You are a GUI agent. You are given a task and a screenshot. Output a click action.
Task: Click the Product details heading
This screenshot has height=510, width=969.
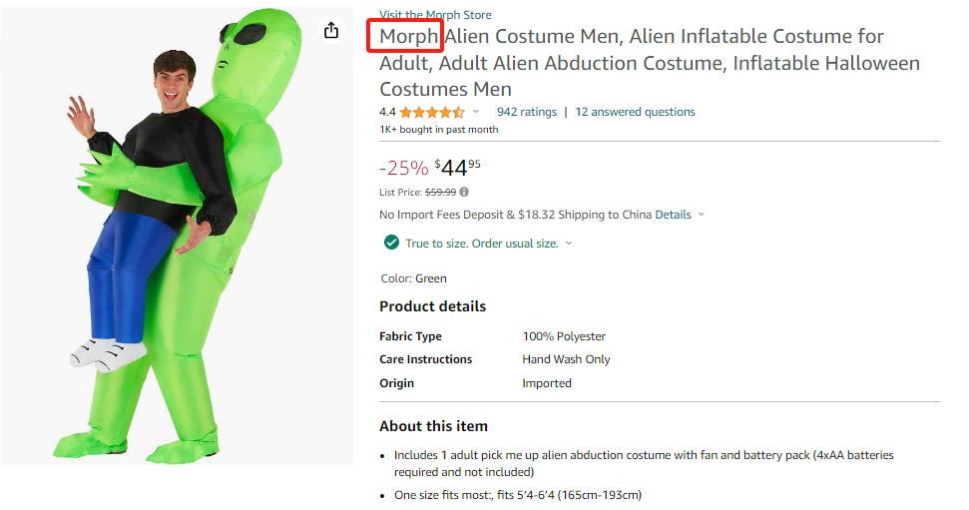tap(432, 306)
